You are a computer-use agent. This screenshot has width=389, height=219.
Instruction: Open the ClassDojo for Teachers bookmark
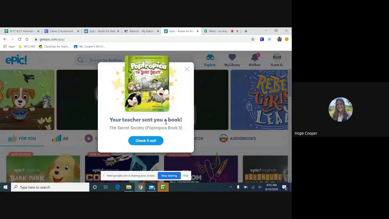[54, 47]
